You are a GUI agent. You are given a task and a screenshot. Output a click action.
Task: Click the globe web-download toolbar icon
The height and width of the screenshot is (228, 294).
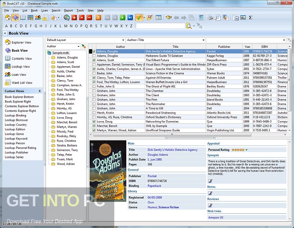(x=66, y=18)
